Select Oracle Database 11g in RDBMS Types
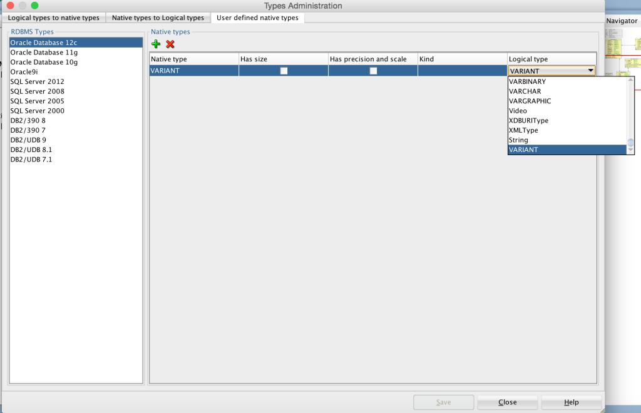The image size is (641, 413). point(76,53)
